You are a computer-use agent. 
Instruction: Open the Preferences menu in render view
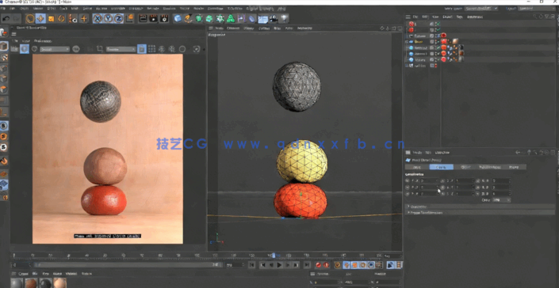pos(43,41)
